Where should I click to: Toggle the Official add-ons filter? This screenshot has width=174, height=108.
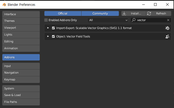point(63,13)
